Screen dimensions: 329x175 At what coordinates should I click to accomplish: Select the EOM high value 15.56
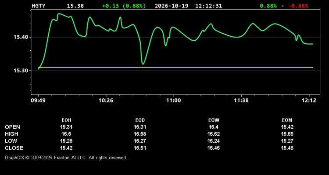(287, 134)
